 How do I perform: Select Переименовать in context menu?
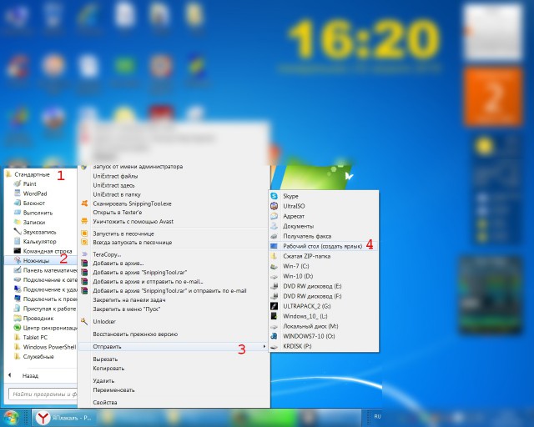(113, 389)
